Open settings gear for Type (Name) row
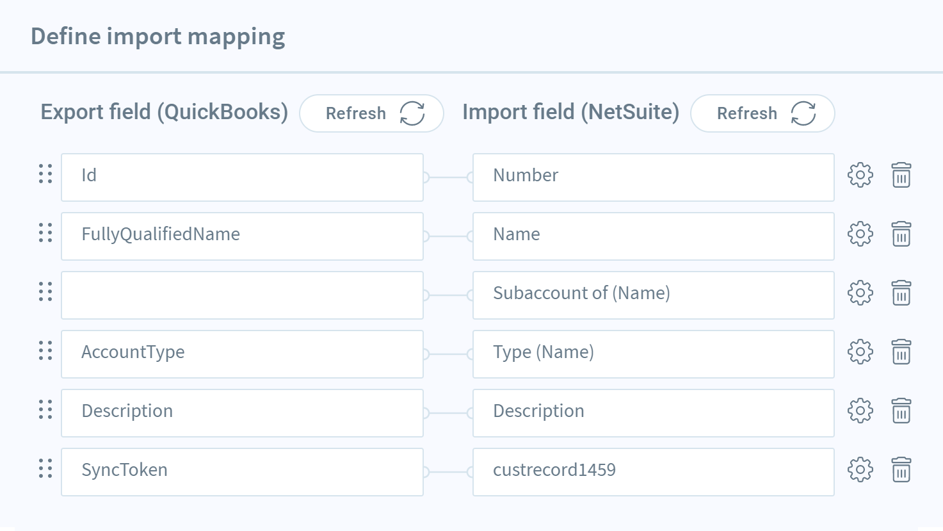Screen dimensions: 943x531 (x=860, y=352)
